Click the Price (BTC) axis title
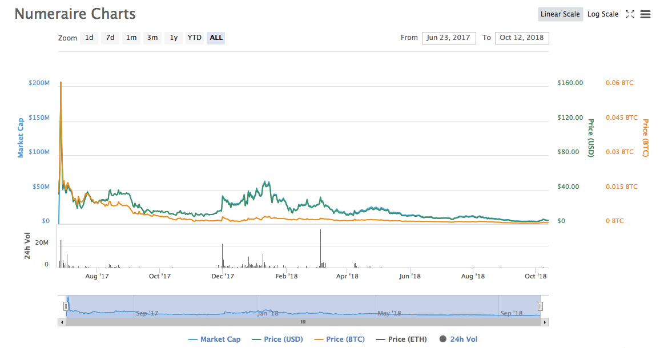The width and height of the screenshot is (668, 348). coord(645,138)
